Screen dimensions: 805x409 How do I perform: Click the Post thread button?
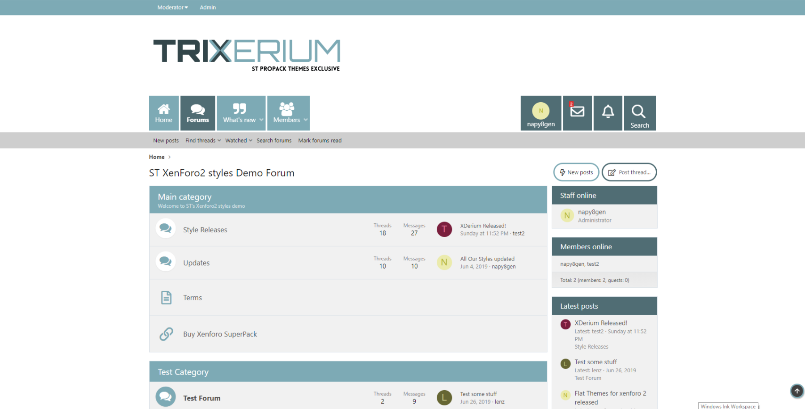(629, 172)
